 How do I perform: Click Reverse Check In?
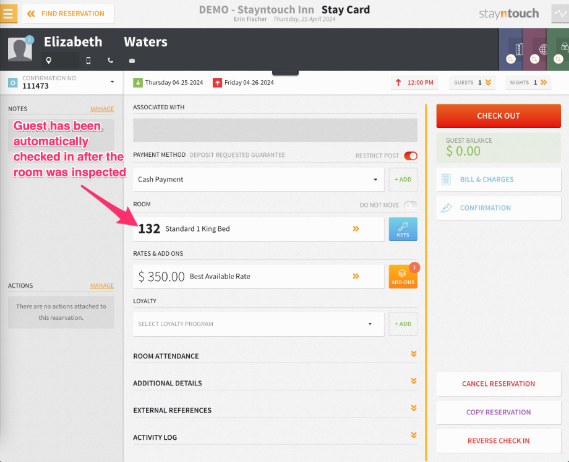[498, 440]
